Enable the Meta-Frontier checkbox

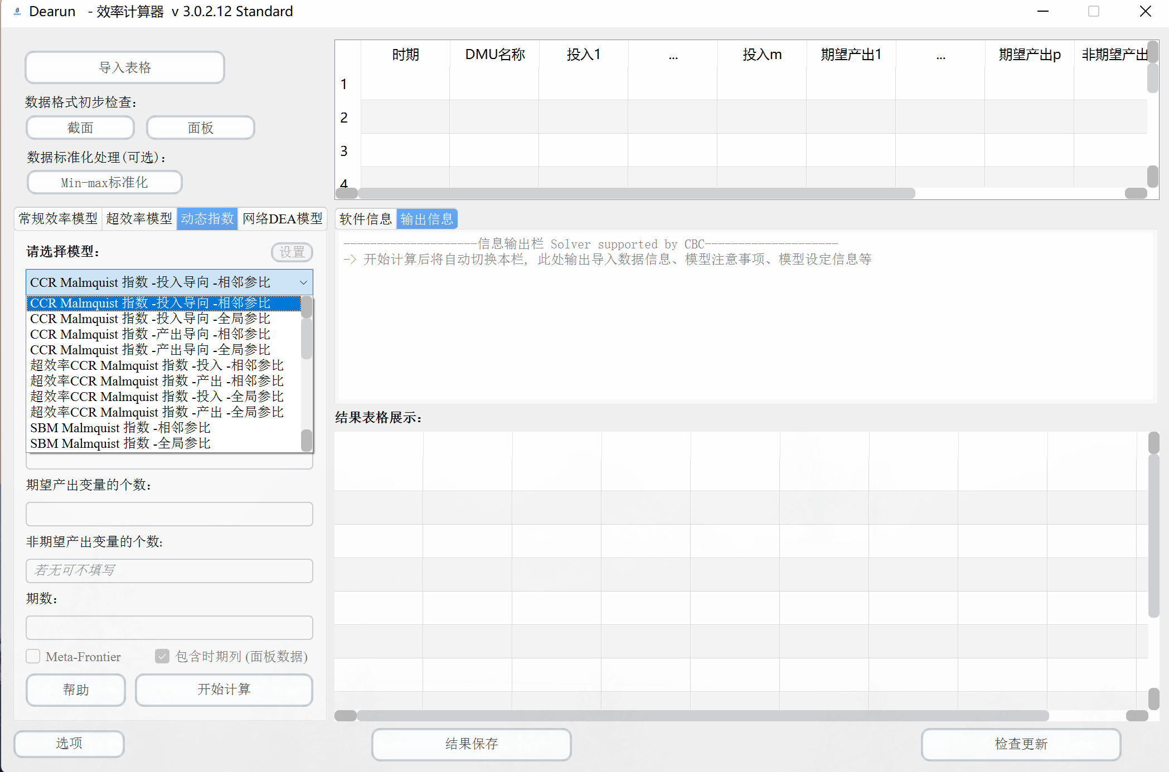(33, 657)
